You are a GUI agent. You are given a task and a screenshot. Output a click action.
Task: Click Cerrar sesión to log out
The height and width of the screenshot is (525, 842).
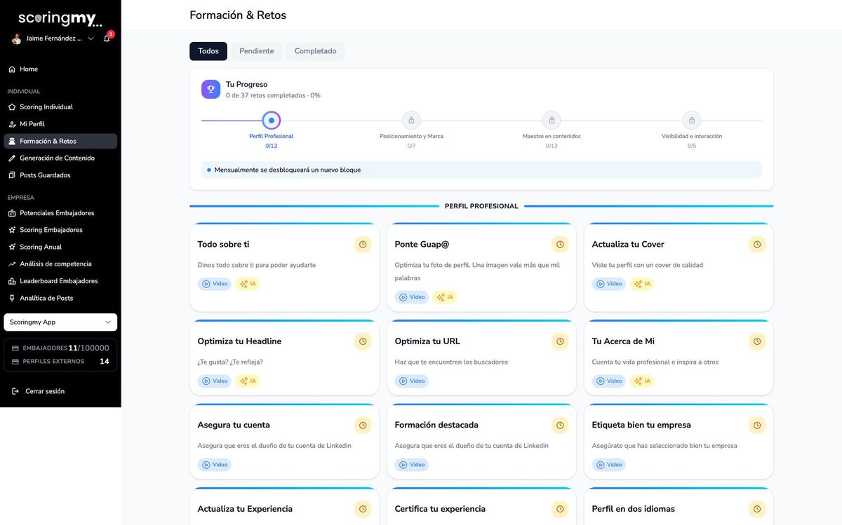tap(45, 391)
